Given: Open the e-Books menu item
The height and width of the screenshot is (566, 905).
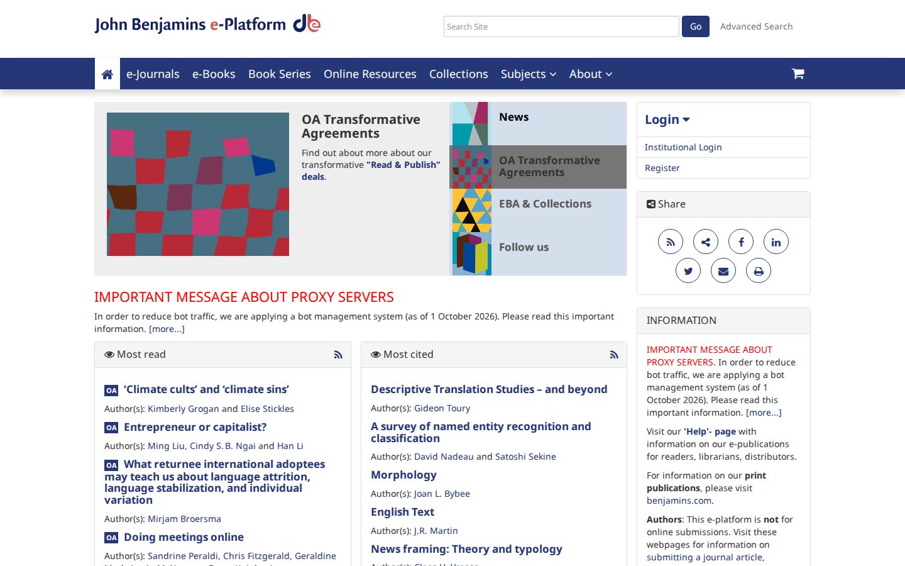Looking at the screenshot, I should pyautogui.click(x=214, y=74).
